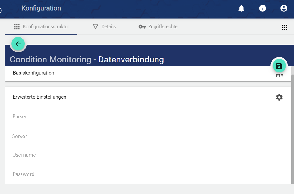Click Condition Monitoring in the page title
Image resolution: width=294 pixels, height=194 pixels.
(x=50, y=60)
